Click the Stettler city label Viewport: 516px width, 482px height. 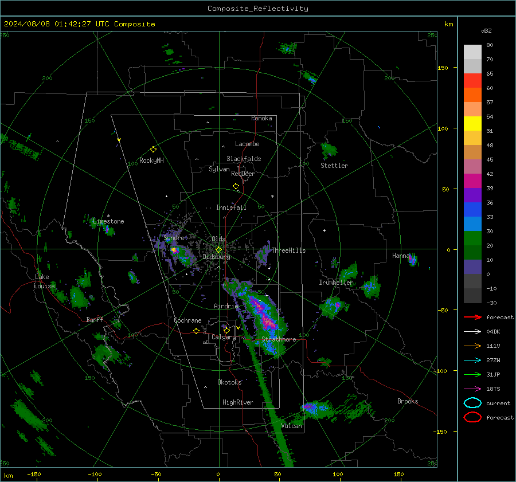coord(334,166)
